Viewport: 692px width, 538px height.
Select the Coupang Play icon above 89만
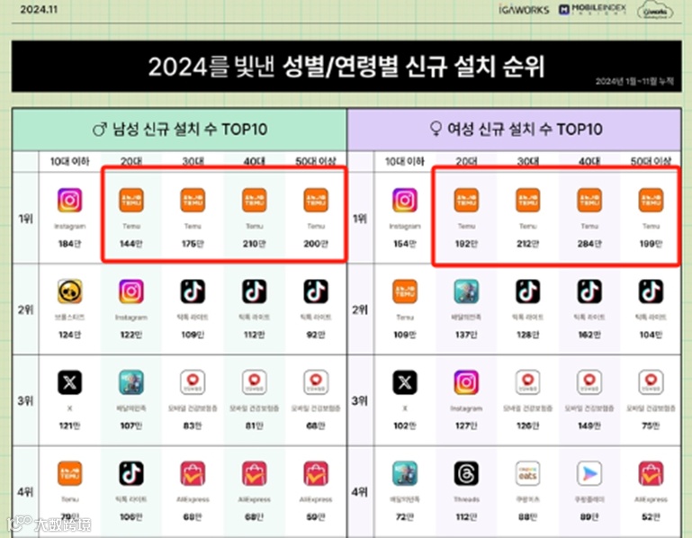pos(589,473)
